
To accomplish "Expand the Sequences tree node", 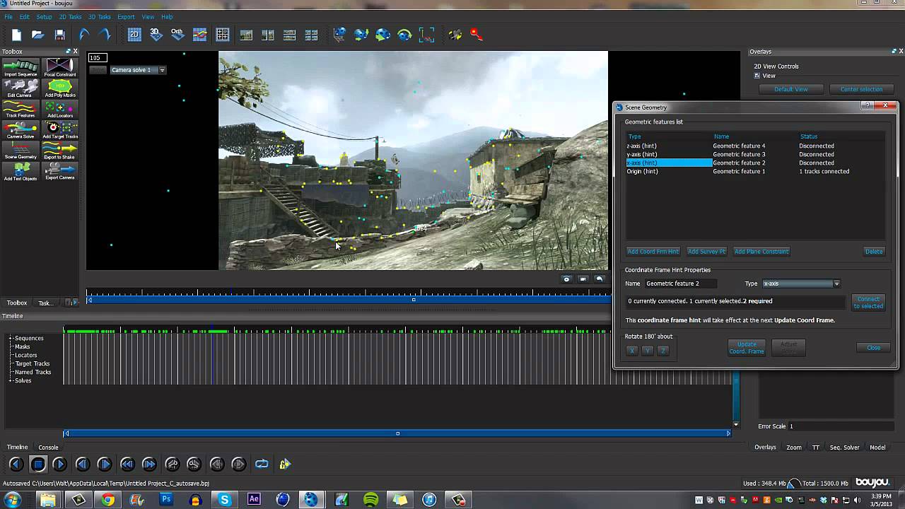I will [x=11, y=338].
